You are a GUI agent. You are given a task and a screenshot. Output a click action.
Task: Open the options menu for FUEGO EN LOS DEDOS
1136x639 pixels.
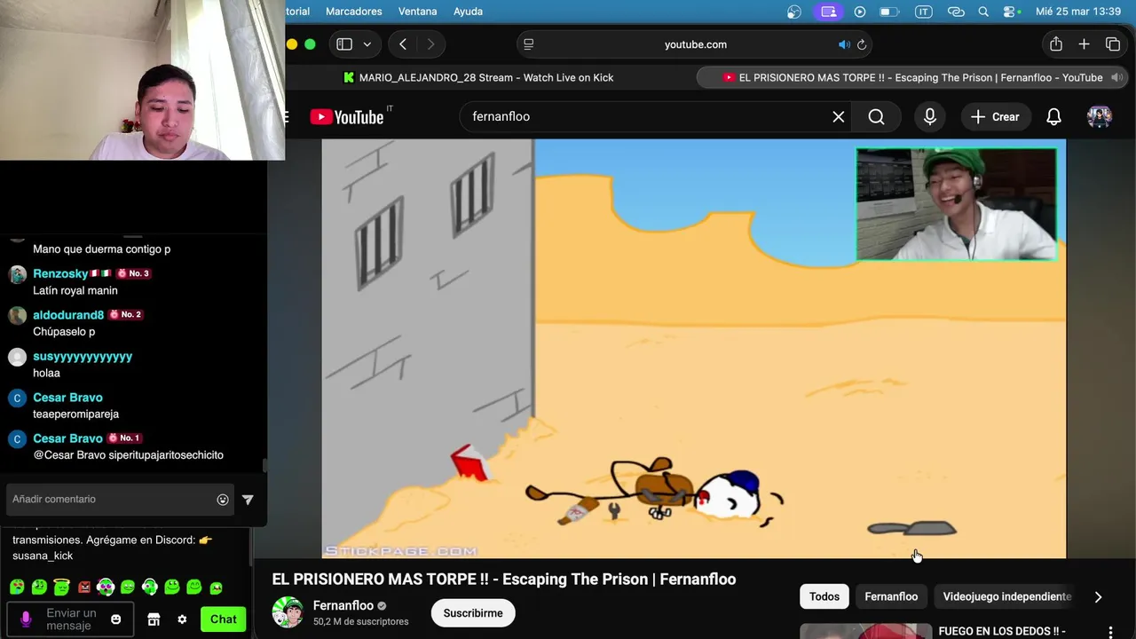(x=1110, y=632)
